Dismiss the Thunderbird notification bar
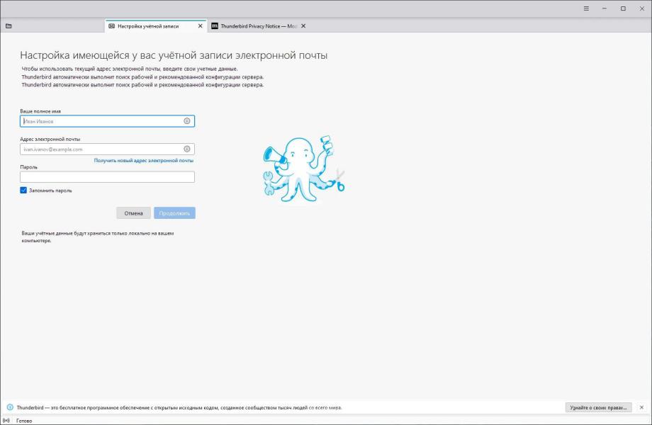Image resolution: width=652 pixels, height=425 pixels. point(641,407)
